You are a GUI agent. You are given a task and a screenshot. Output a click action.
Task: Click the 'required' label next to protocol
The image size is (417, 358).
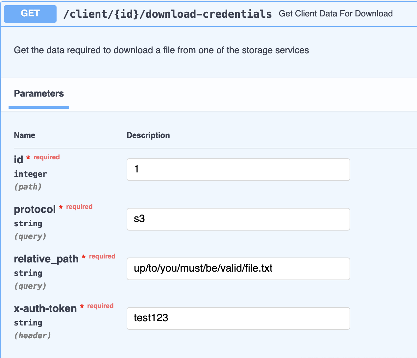[x=79, y=207]
